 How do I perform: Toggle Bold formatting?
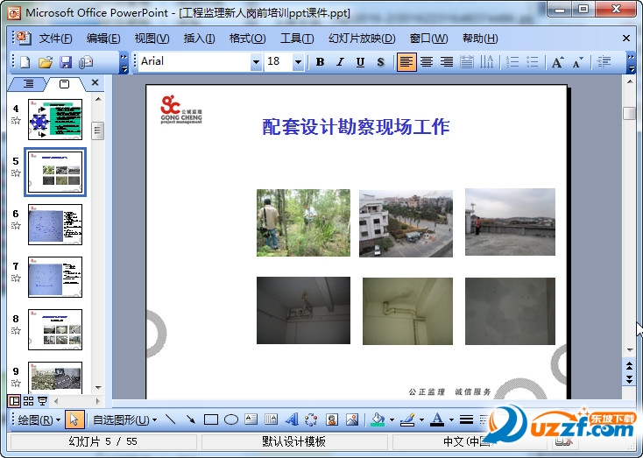(320, 62)
